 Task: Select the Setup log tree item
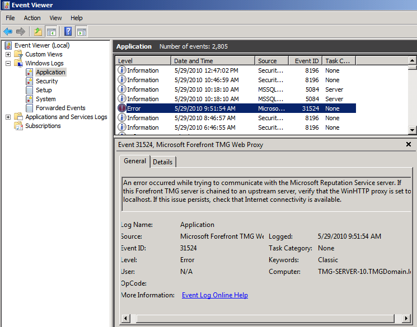tap(44, 90)
